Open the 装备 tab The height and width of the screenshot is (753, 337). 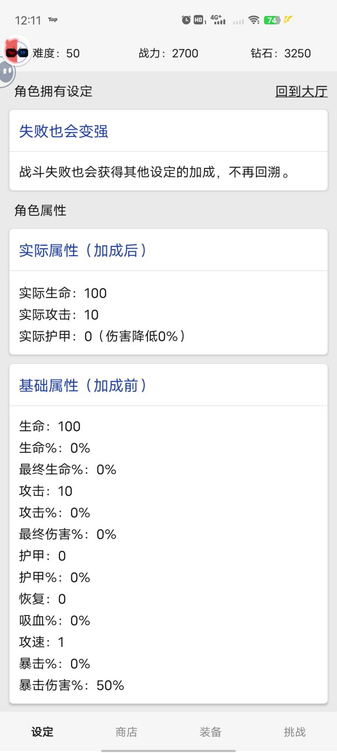coord(211,731)
